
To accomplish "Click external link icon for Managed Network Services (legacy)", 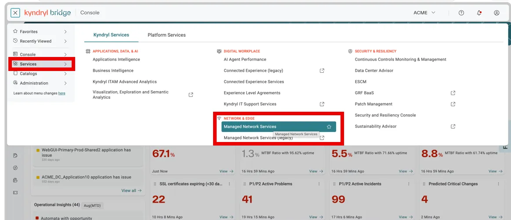I will pos(322,138).
